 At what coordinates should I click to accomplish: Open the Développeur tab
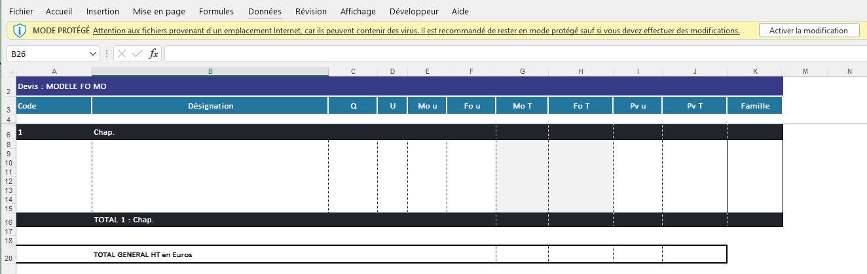pos(414,12)
